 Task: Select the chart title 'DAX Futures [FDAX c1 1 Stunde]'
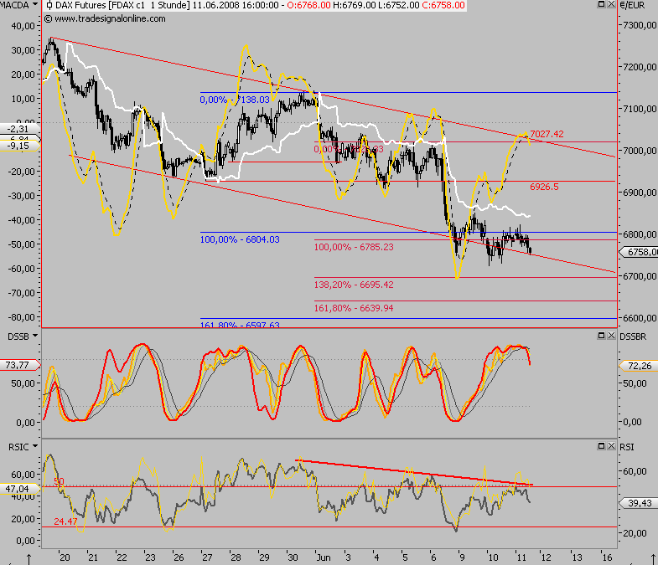[x=122, y=6]
